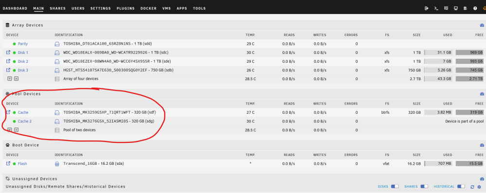This screenshot has height=193, width=486.
Task: Switch to the APPS tab
Action: [182, 8]
